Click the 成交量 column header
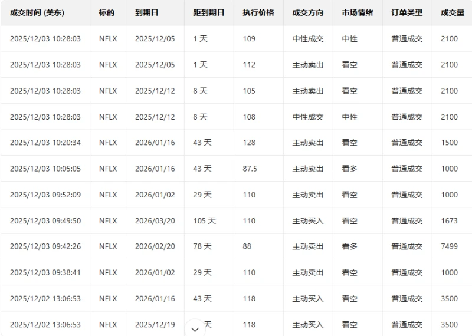Image resolution: width=472 pixels, height=336 pixels. (x=452, y=12)
